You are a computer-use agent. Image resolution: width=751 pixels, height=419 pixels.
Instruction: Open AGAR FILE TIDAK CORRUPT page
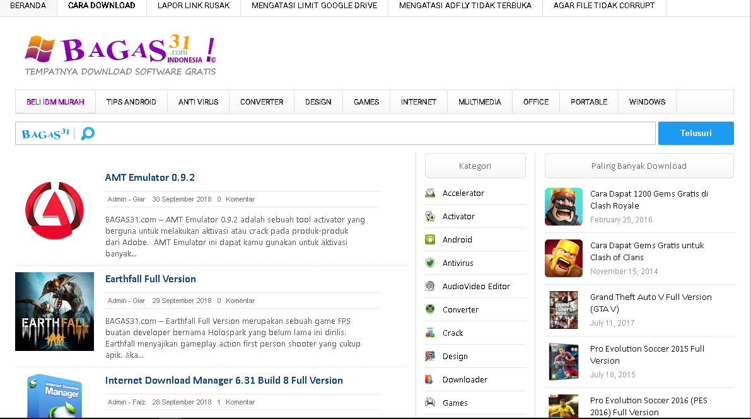(x=604, y=6)
